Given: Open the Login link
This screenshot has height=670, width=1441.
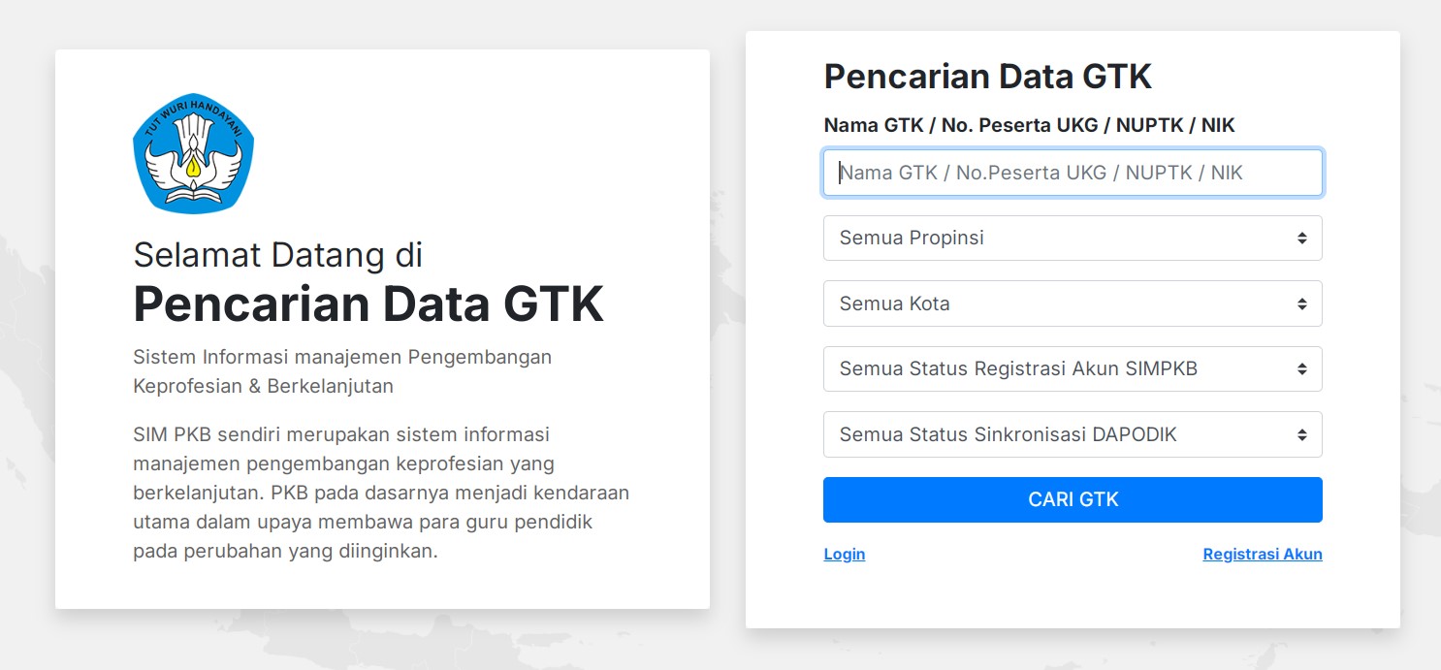Looking at the screenshot, I should tap(845, 555).
